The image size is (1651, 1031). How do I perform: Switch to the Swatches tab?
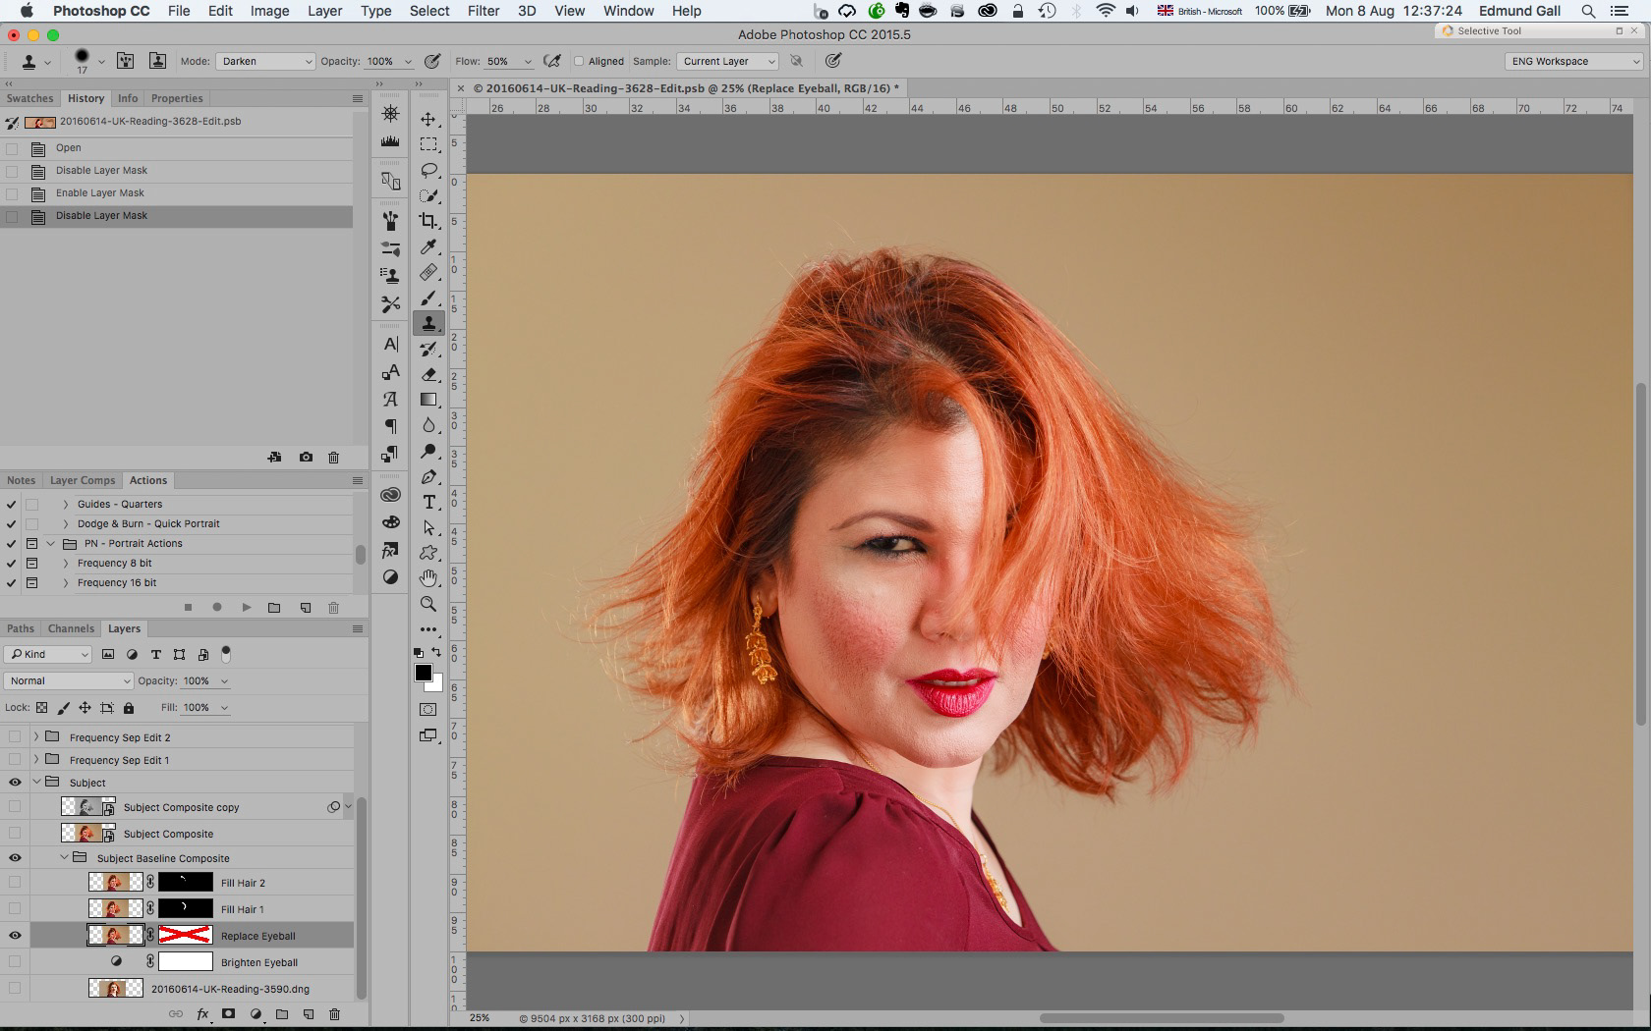[x=29, y=98]
